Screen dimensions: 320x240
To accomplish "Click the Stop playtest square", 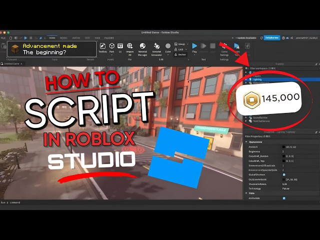I will tap(212, 46).
